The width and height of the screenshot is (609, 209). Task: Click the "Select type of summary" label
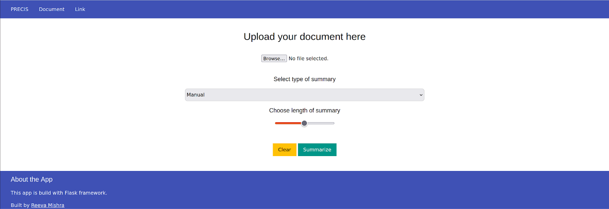tap(304, 79)
